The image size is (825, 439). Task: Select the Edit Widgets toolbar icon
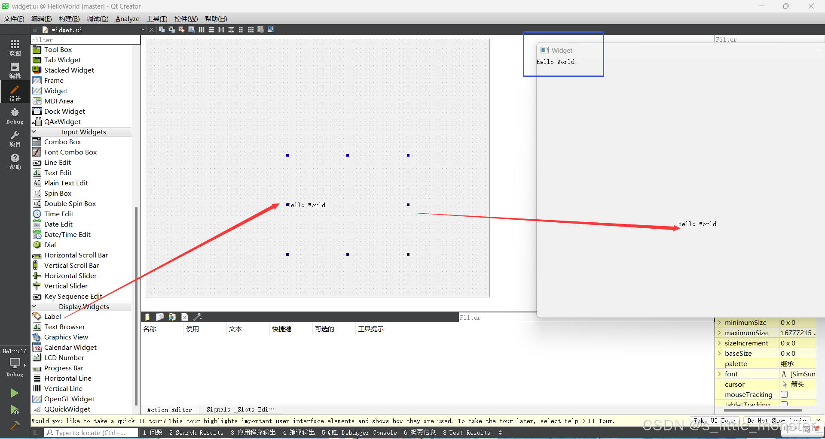pyautogui.click(x=162, y=30)
